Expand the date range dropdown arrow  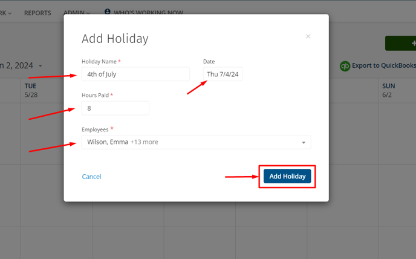click(x=41, y=66)
